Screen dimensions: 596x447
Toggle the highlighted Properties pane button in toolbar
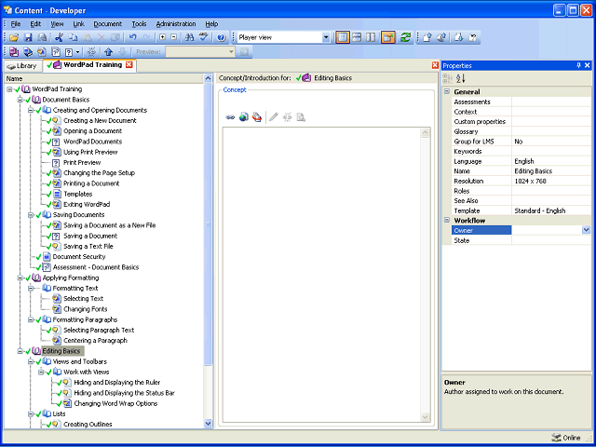(388, 37)
